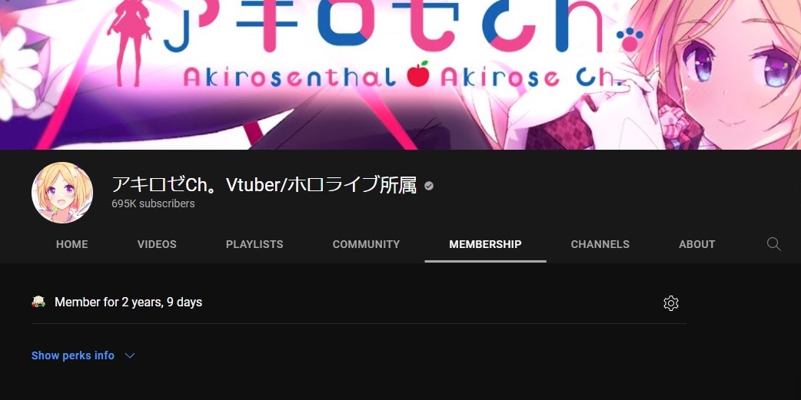
Task: Click the channel name アキロゼCh。Vtuber title
Action: click(264, 185)
